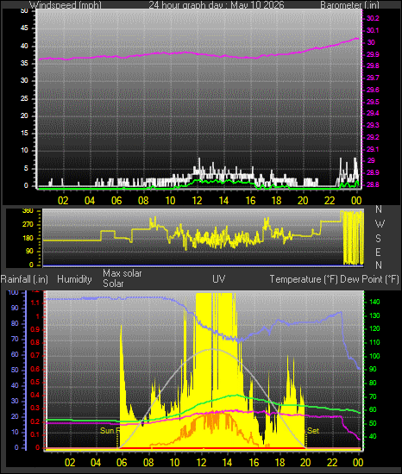Image resolution: width=402 pixels, height=474 pixels.
Task: Select the 22 hour mark on wind graph
Action: click(330, 201)
